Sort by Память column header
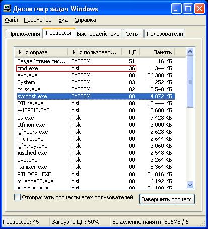Viewport: 208px width, 229px height. [157, 52]
